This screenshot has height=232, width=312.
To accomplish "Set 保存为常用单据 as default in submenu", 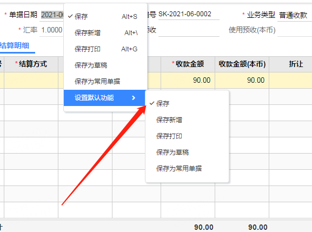I will 187,169.
